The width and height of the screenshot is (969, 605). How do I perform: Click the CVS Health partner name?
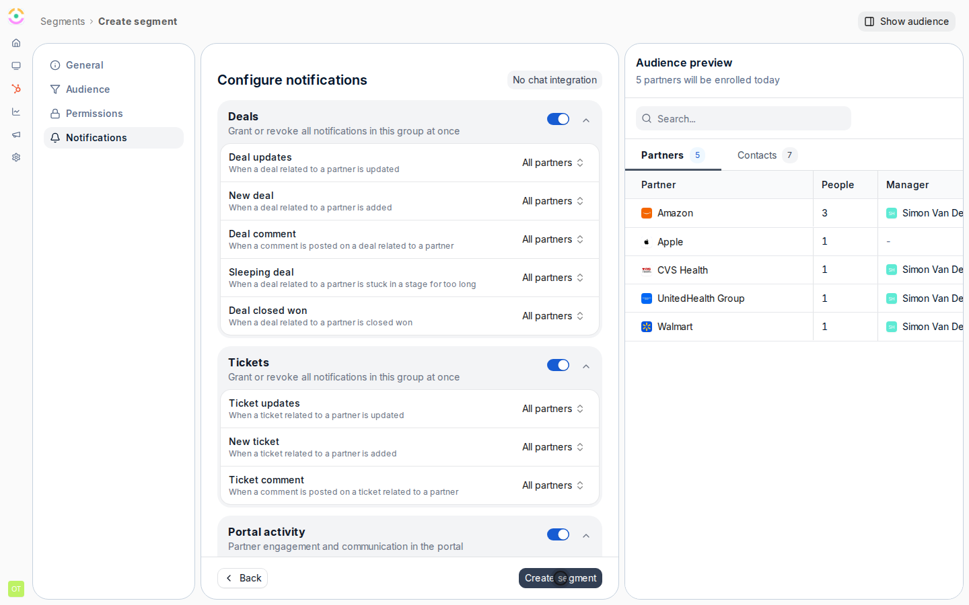point(682,270)
